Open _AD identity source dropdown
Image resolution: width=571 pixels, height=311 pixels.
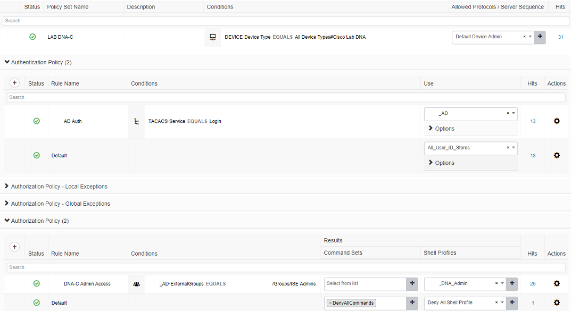pyautogui.click(x=514, y=113)
